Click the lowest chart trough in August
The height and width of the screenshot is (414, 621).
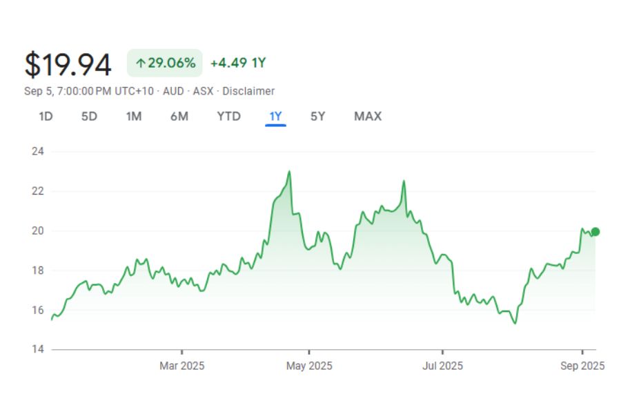515,323
